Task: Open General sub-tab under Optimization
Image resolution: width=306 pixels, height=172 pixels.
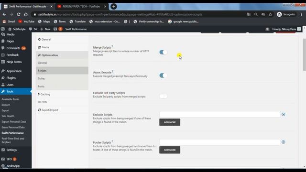Action: click(x=62, y=63)
